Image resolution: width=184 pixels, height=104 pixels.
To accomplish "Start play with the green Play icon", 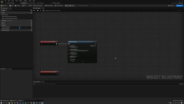I will tap(66, 5).
